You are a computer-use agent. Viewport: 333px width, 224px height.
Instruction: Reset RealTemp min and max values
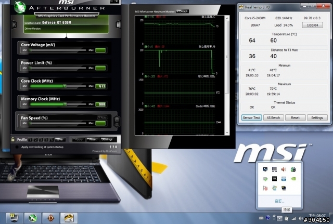click(x=295, y=117)
